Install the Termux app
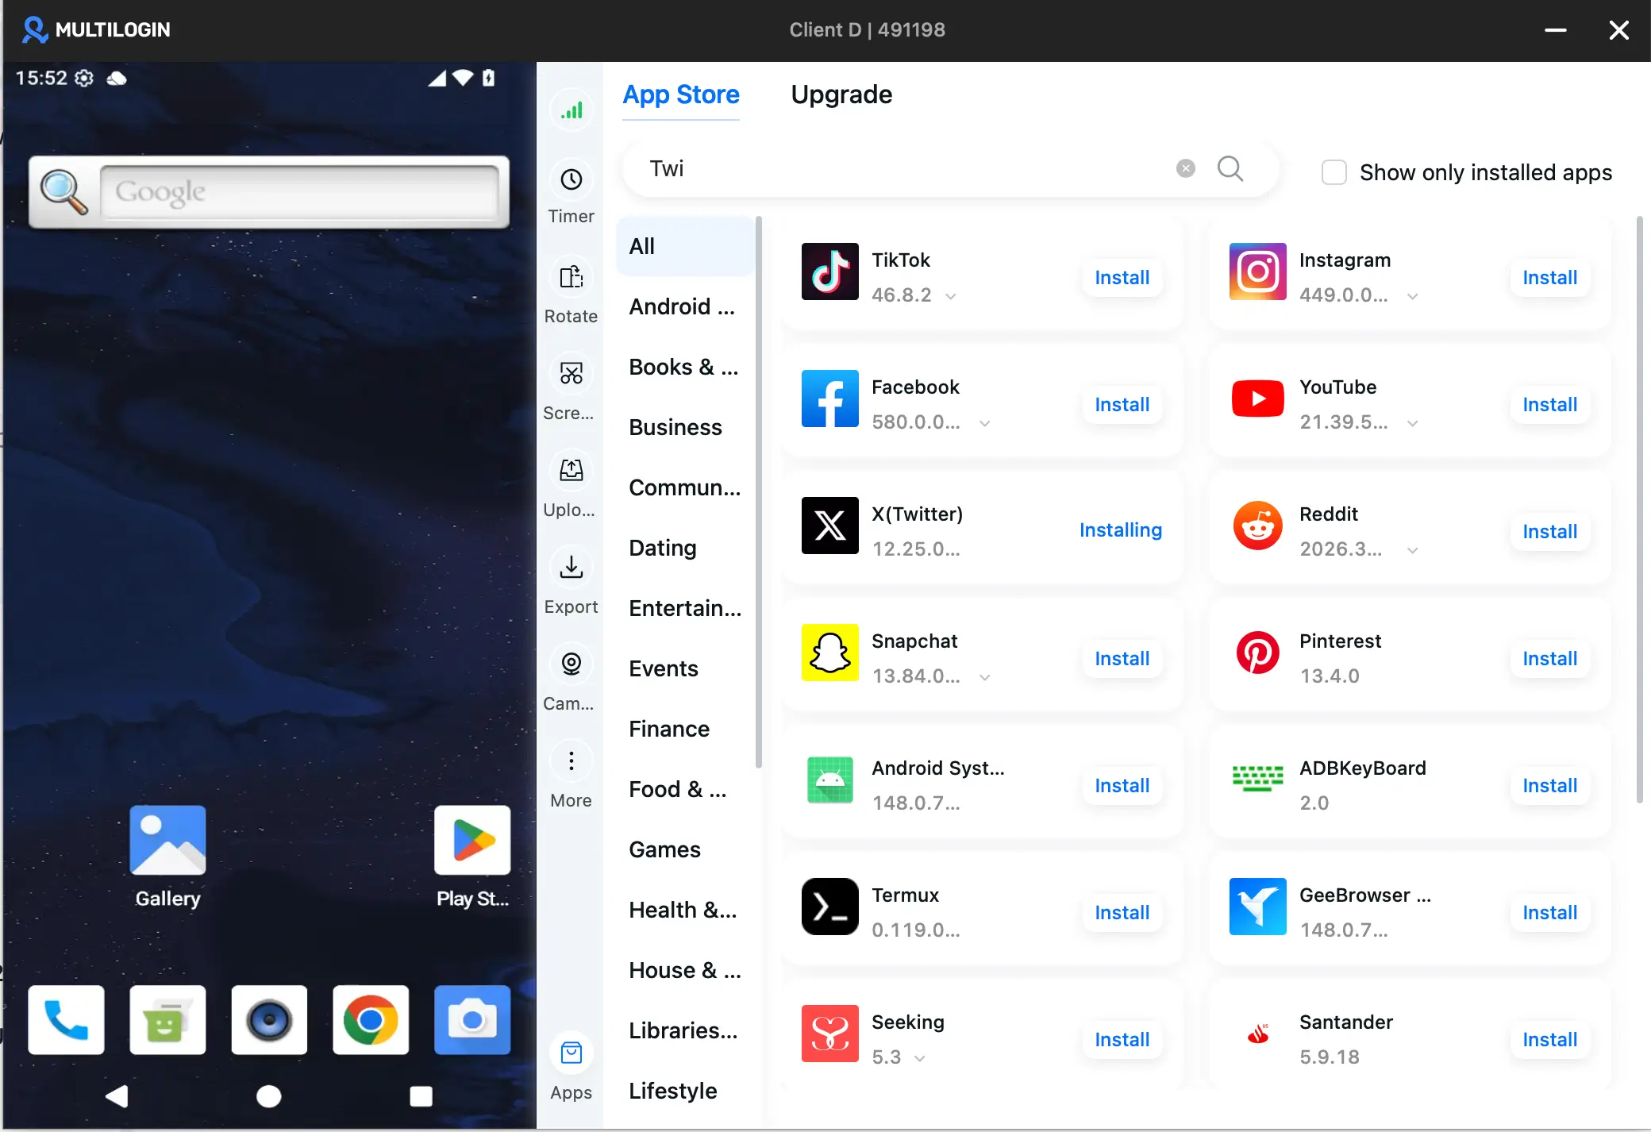The height and width of the screenshot is (1132, 1651). point(1122,913)
